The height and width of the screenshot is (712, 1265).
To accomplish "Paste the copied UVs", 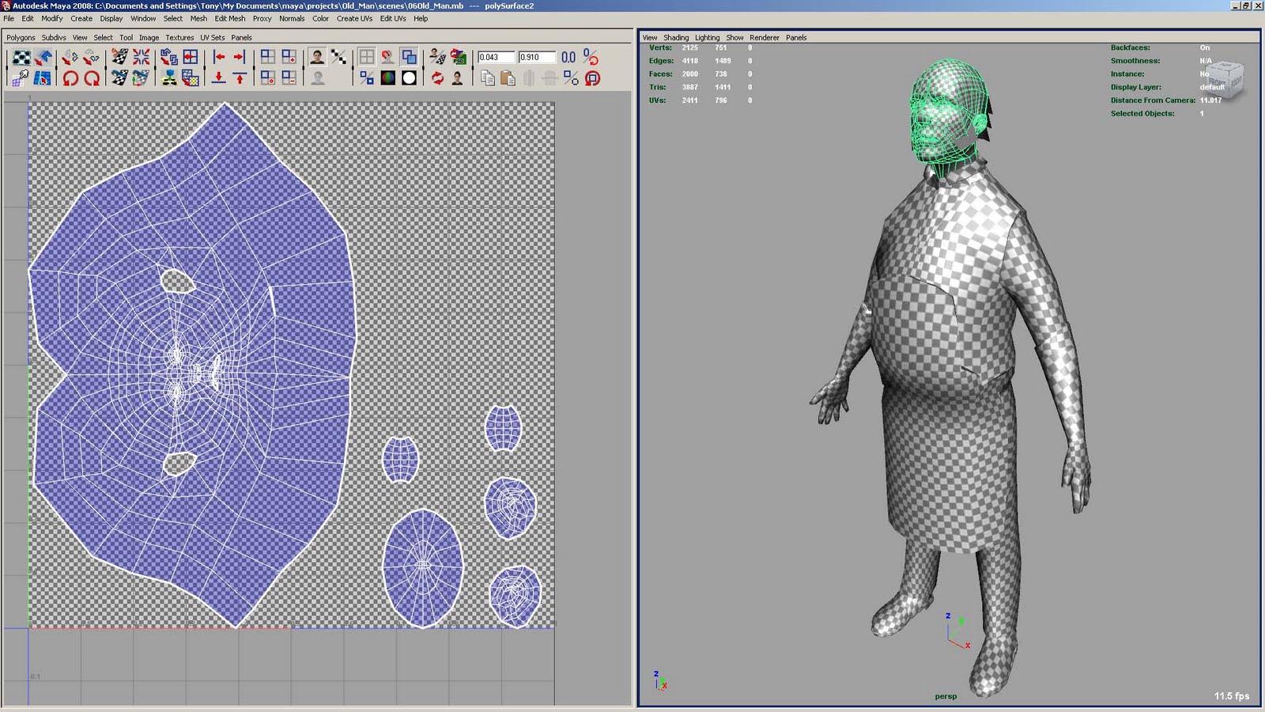I will (x=509, y=79).
